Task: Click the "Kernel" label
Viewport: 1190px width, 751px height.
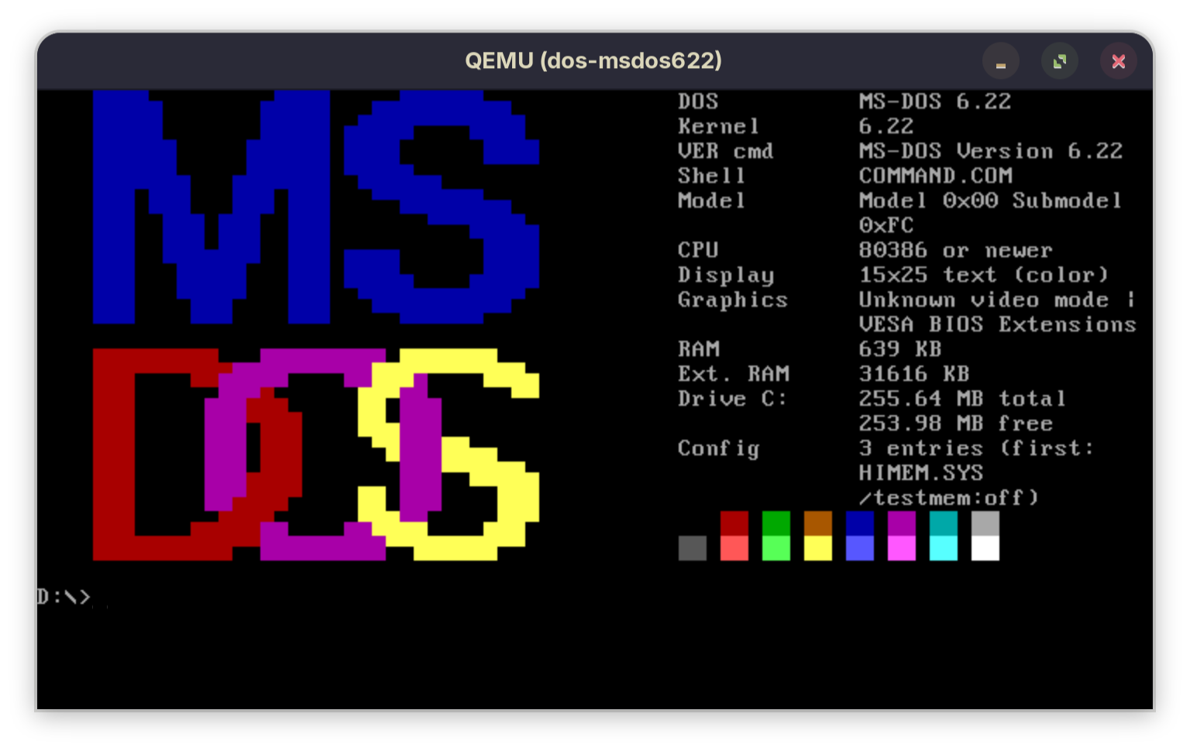Action: point(718,126)
